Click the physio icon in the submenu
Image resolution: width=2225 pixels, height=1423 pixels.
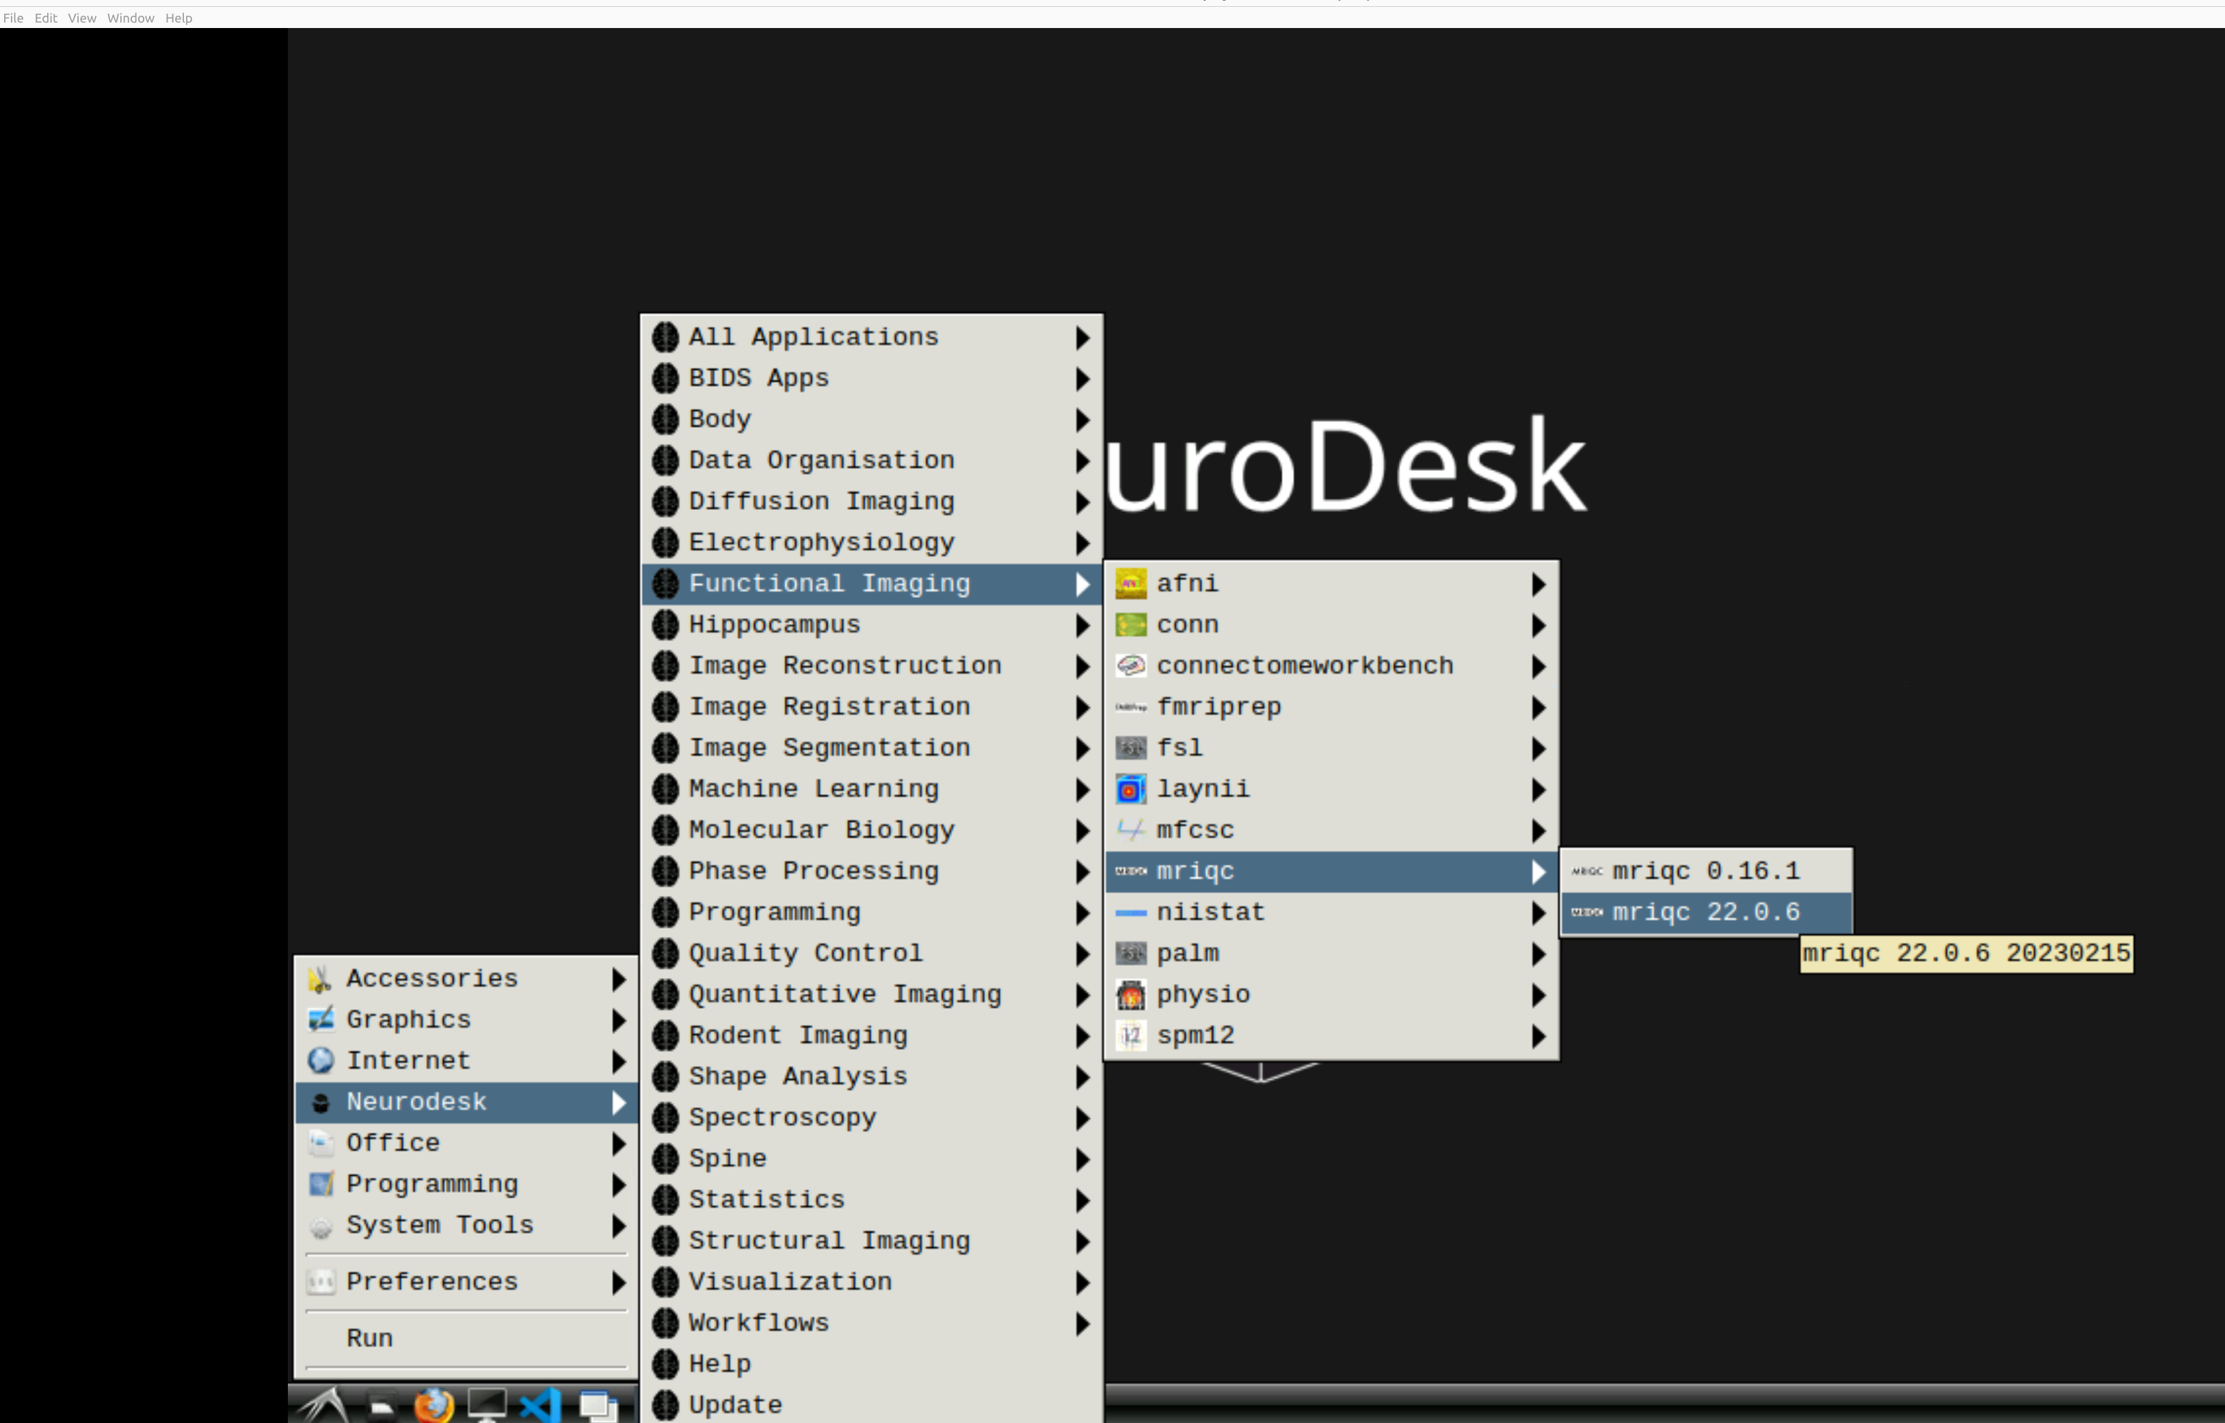[1130, 994]
